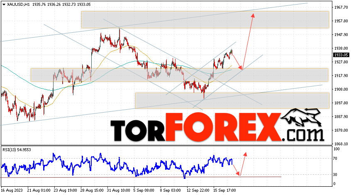Click the 1887.90 price axis label
Screen dimensions: 351x195
pyautogui.click(x=341, y=117)
